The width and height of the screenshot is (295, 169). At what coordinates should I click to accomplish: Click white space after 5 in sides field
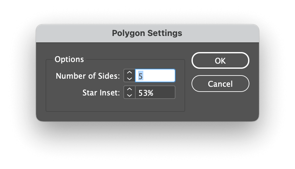(x=159, y=76)
